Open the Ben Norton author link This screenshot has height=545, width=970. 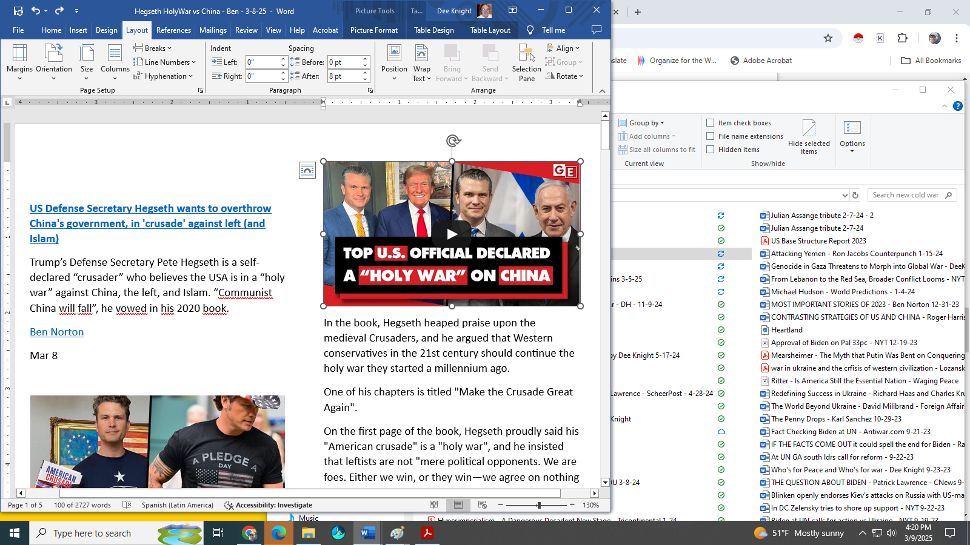tap(57, 332)
